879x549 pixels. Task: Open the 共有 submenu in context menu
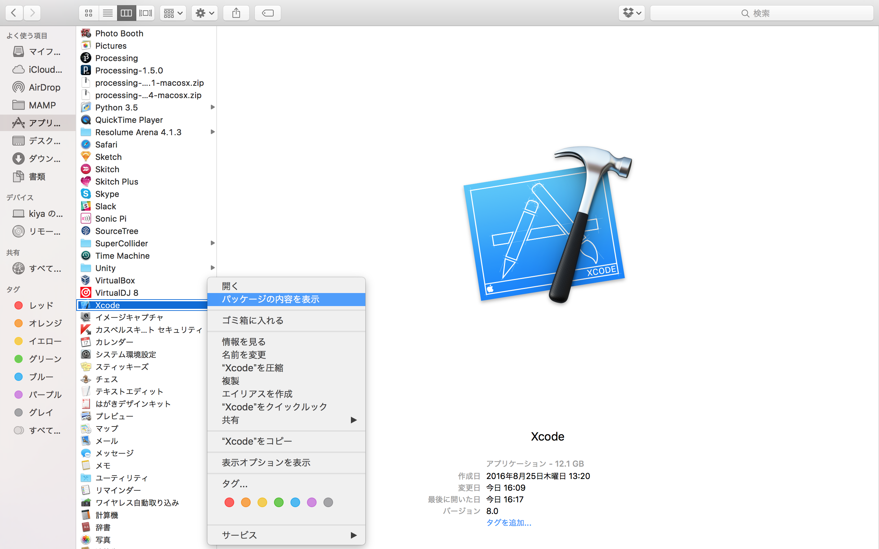(x=286, y=420)
